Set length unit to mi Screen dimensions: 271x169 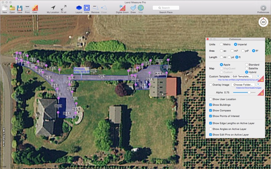tap(221, 57)
